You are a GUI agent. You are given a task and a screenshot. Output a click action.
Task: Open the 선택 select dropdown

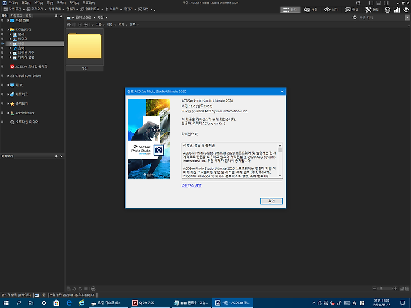(x=134, y=25)
